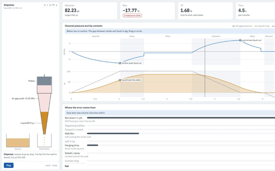Toggle the Air-gap pressure legend entry
275x171 pixels.
click(242, 26)
